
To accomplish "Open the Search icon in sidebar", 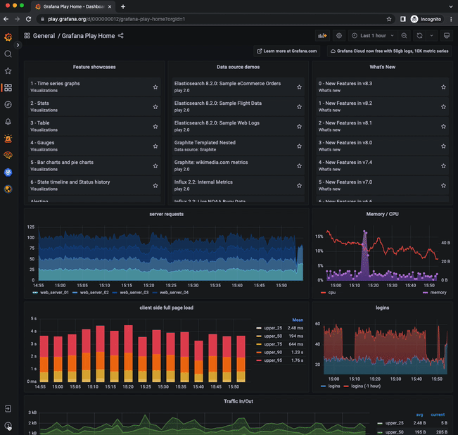I will (x=8, y=54).
